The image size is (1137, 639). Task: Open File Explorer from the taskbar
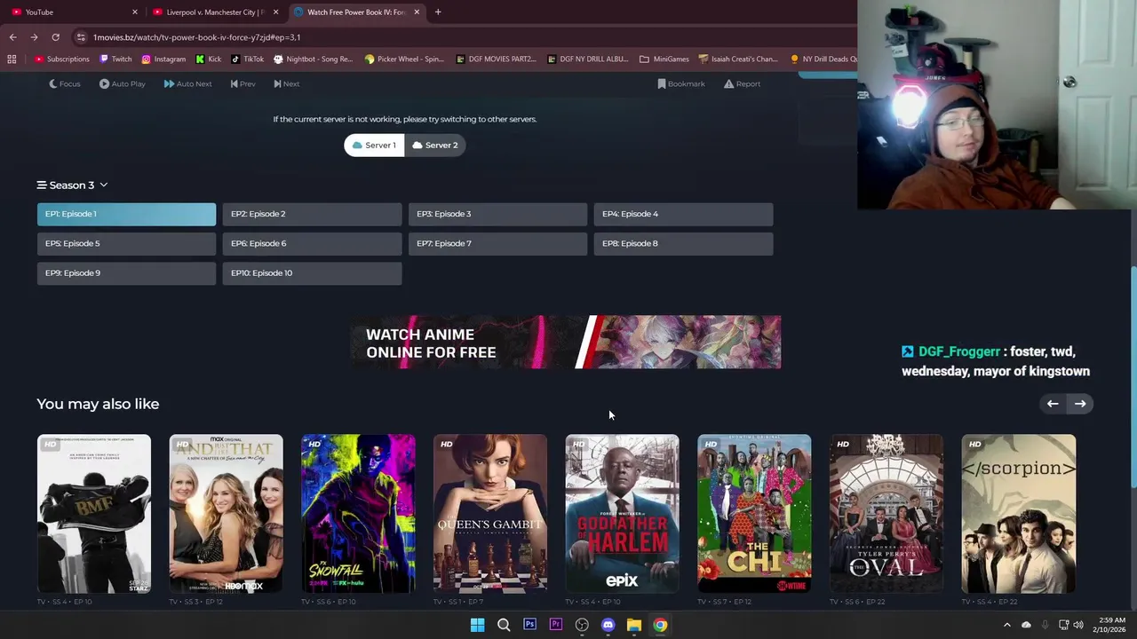pyautogui.click(x=634, y=625)
